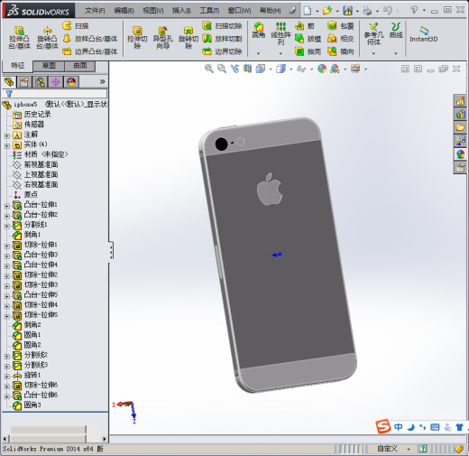
Task: Open the DisplayManager tab icon
Action: pyautogui.click(x=71, y=81)
